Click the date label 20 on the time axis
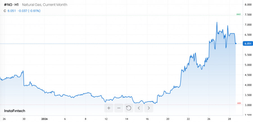This screenshot has height=123, width=253. (x=168, y=119)
